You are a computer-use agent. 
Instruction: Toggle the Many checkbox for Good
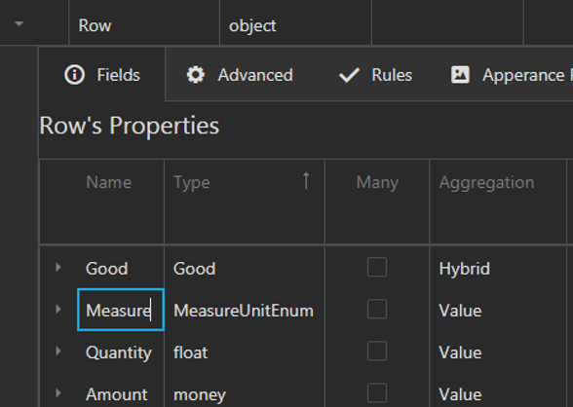[x=377, y=267]
